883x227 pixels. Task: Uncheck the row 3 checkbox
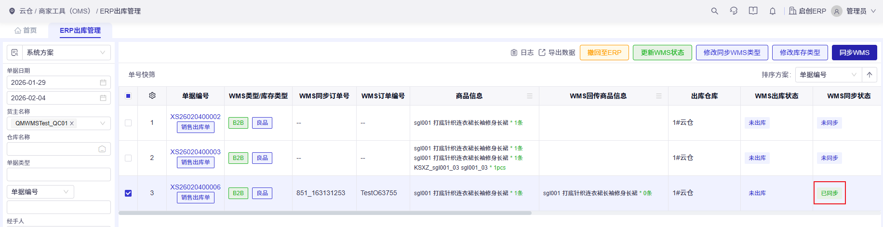(128, 193)
